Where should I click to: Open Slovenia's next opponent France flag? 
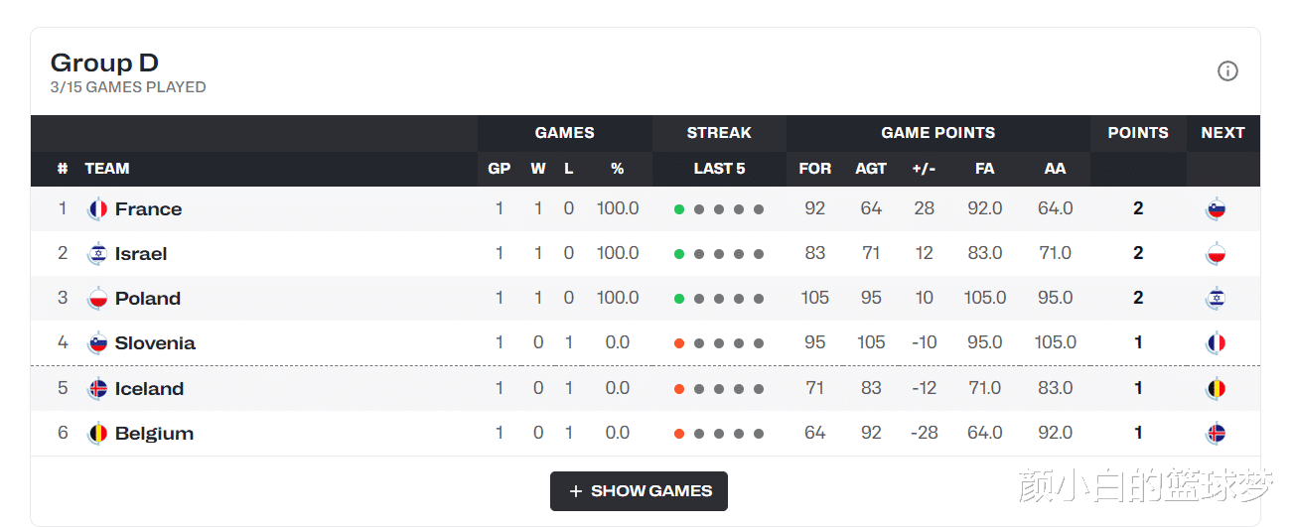click(x=1216, y=343)
